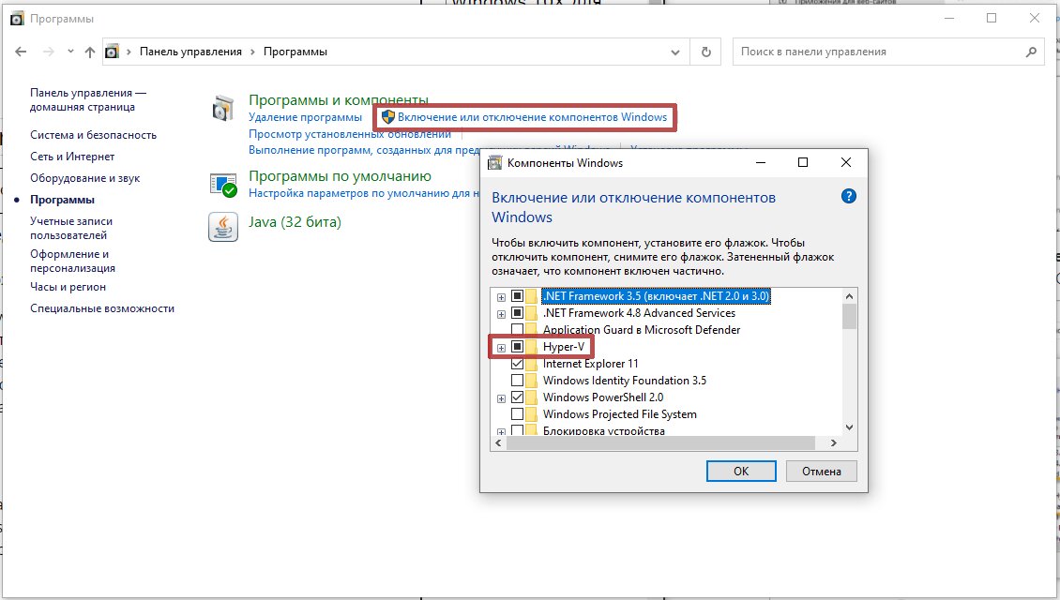The height and width of the screenshot is (600, 1060).
Task: Open Включение или отключение компонентов Windows link
Action: tap(532, 117)
